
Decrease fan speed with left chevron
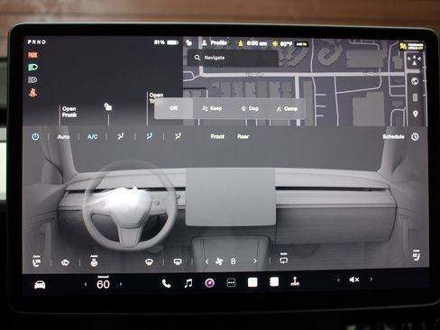(206, 261)
